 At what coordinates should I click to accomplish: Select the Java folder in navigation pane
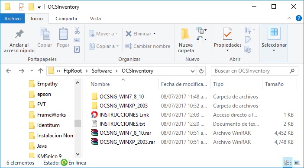[x=38, y=146]
